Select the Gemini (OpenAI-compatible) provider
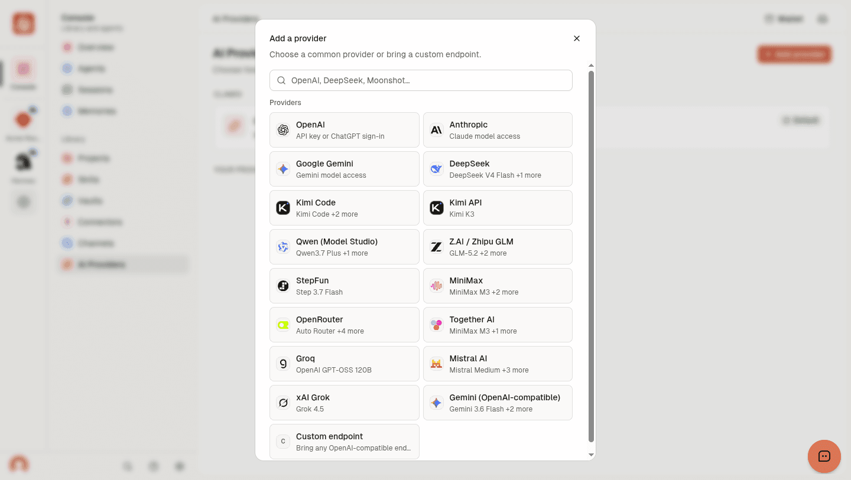Viewport: 851px width, 480px height. (x=498, y=403)
